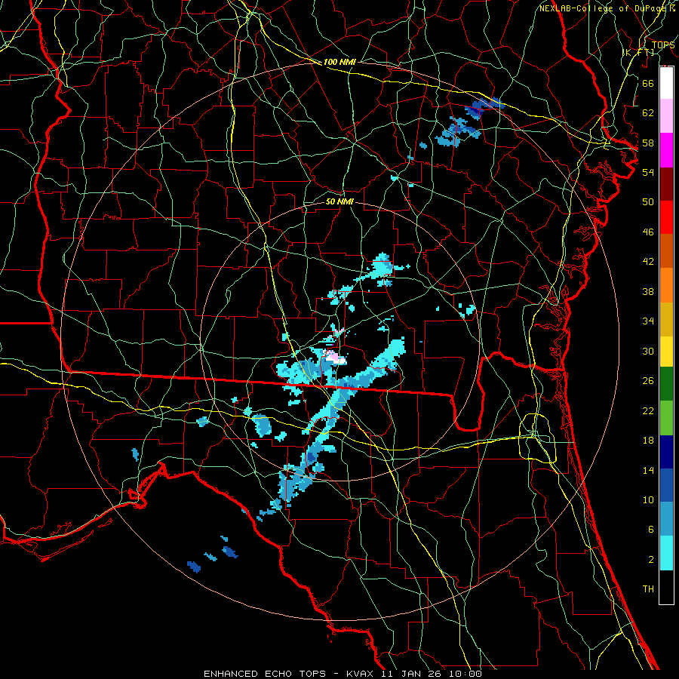Click the dark orange legend swatch
This screenshot has height=679, width=679.
[666, 250]
